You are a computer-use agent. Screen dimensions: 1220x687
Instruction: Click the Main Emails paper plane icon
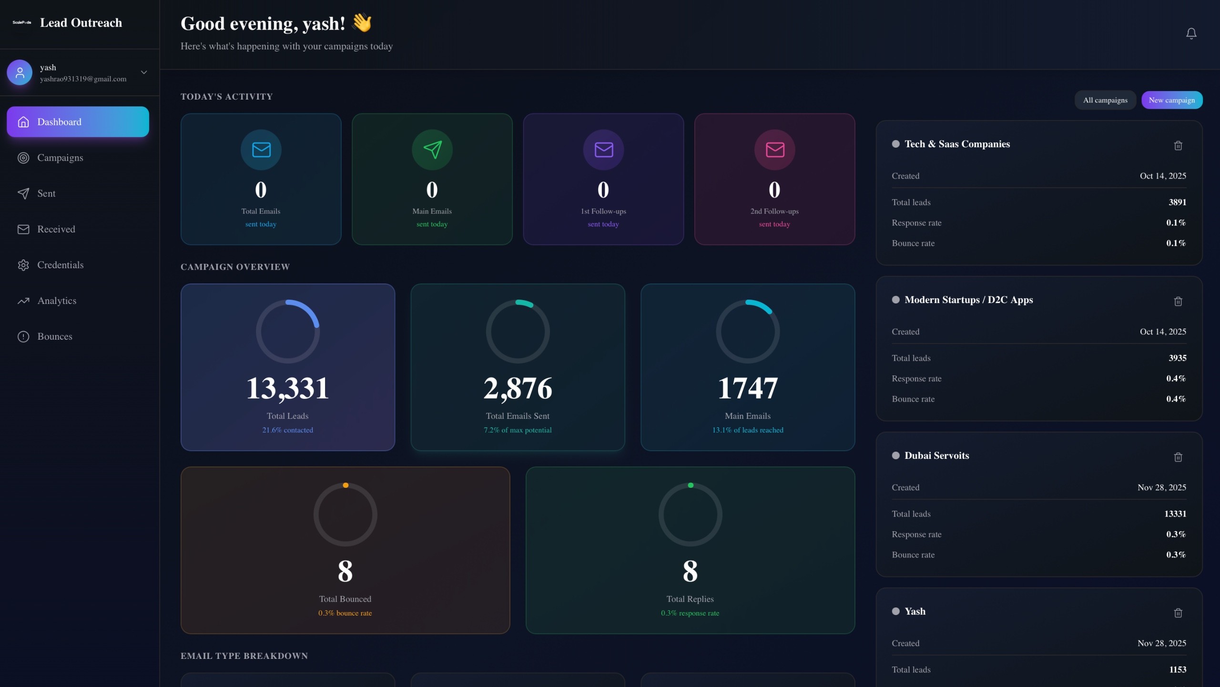tap(432, 150)
